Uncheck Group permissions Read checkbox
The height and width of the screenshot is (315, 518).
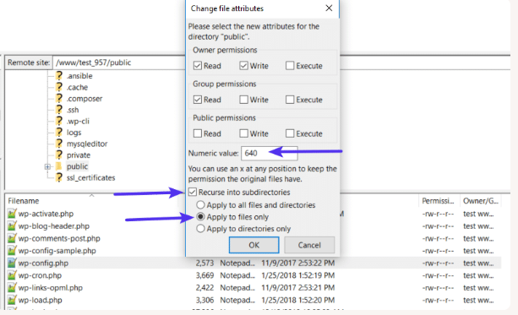pos(198,100)
